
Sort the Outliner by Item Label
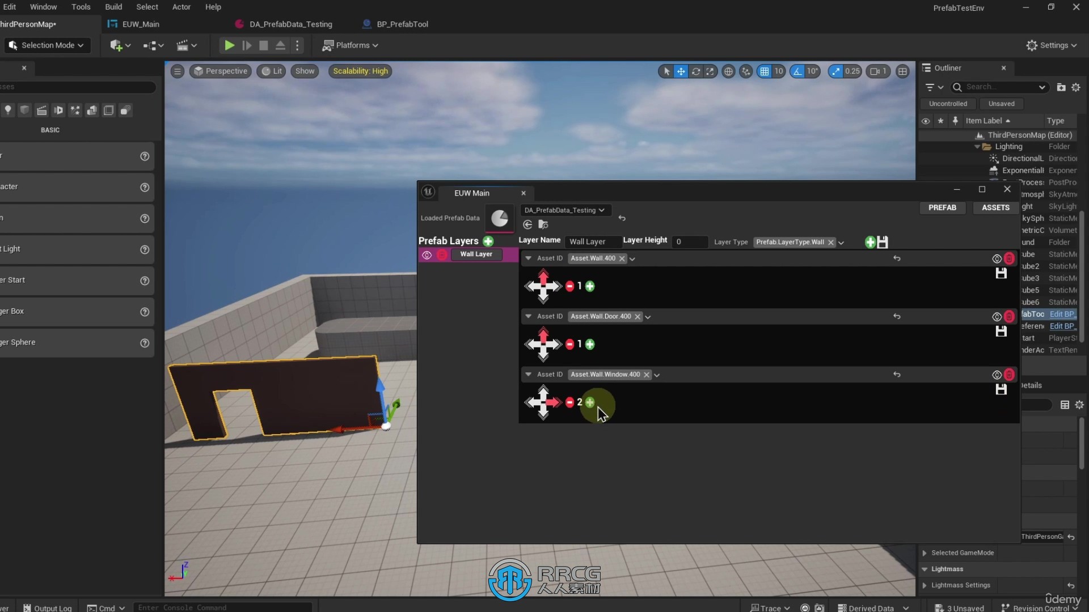(987, 121)
